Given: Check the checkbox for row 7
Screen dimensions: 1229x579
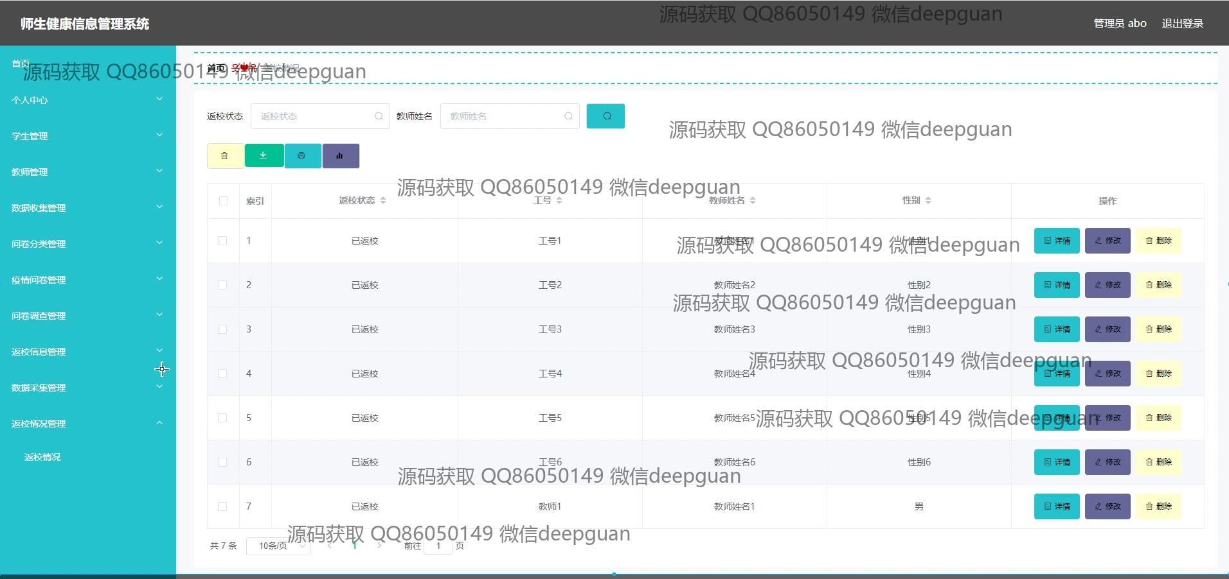Looking at the screenshot, I should tap(222, 506).
